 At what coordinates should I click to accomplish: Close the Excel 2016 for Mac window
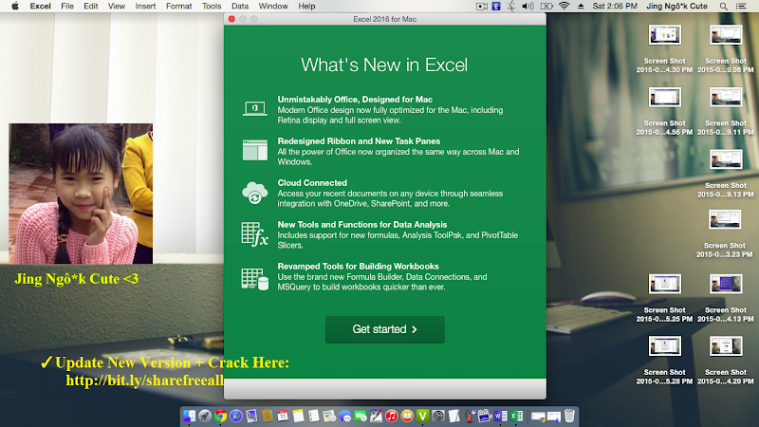231,19
